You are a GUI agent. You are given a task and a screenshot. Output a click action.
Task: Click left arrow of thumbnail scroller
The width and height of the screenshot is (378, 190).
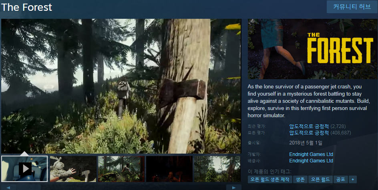point(8,187)
